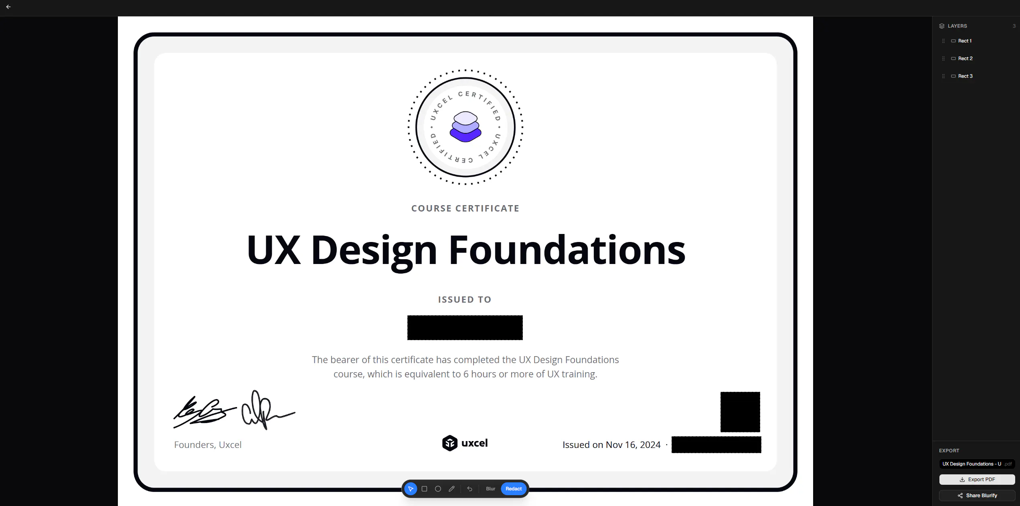
Task: Undo the last action
Action: pos(470,489)
